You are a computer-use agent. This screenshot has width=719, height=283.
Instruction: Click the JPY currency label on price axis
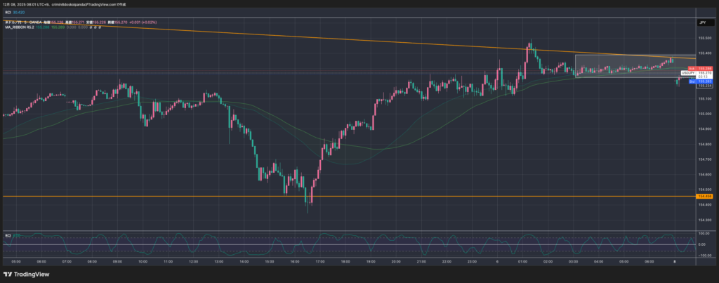point(702,23)
